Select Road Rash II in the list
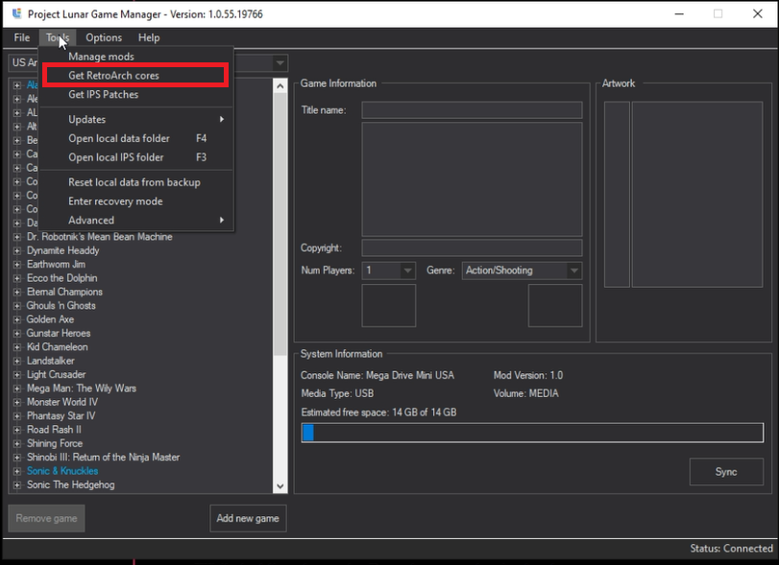This screenshot has width=779, height=565. [x=54, y=430]
